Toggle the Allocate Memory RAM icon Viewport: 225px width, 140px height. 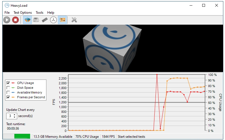(x=45, y=20)
